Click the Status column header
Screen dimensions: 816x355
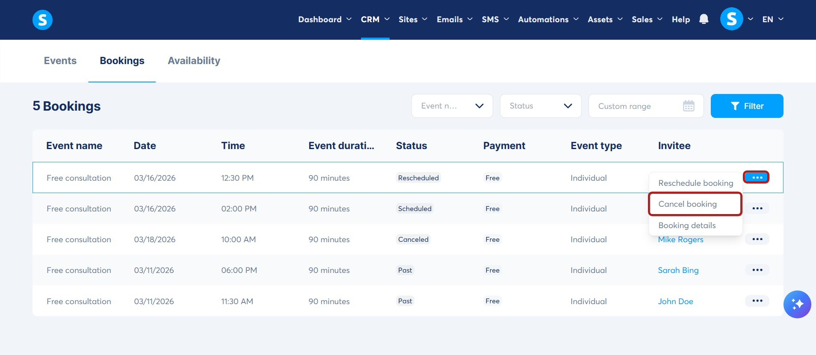[411, 146]
